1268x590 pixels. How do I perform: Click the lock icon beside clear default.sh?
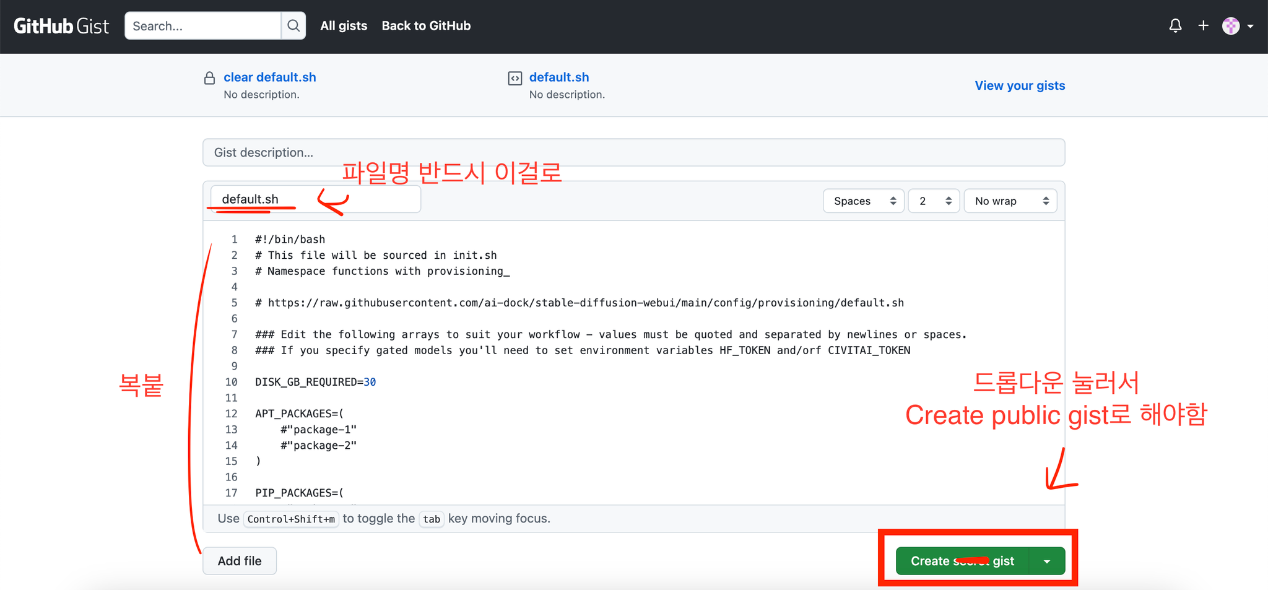[x=210, y=78]
